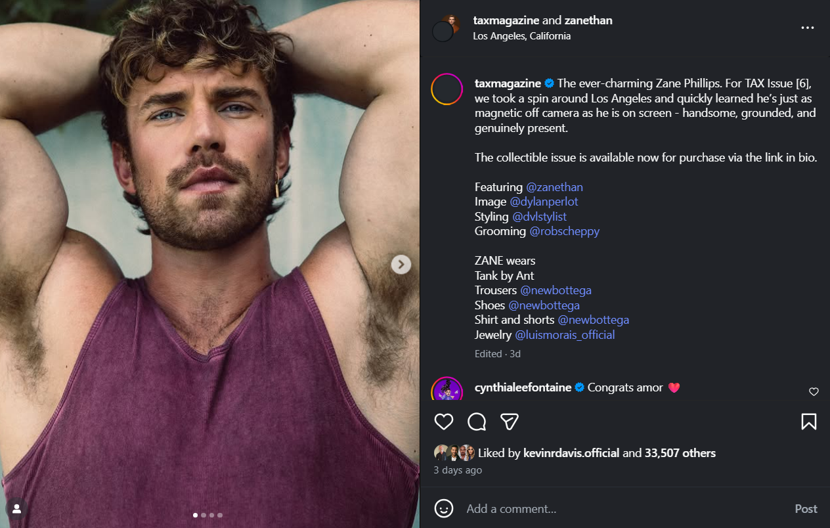830x528 pixels.
Task: Open comments via speech bubble icon
Action: pos(477,422)
